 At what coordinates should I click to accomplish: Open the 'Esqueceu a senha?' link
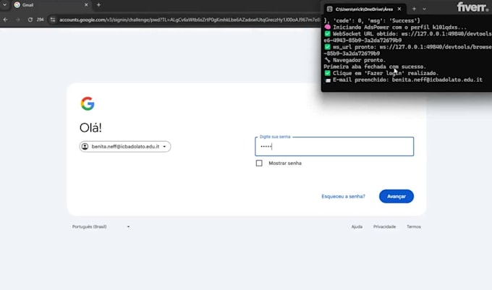tap(343, 196)
